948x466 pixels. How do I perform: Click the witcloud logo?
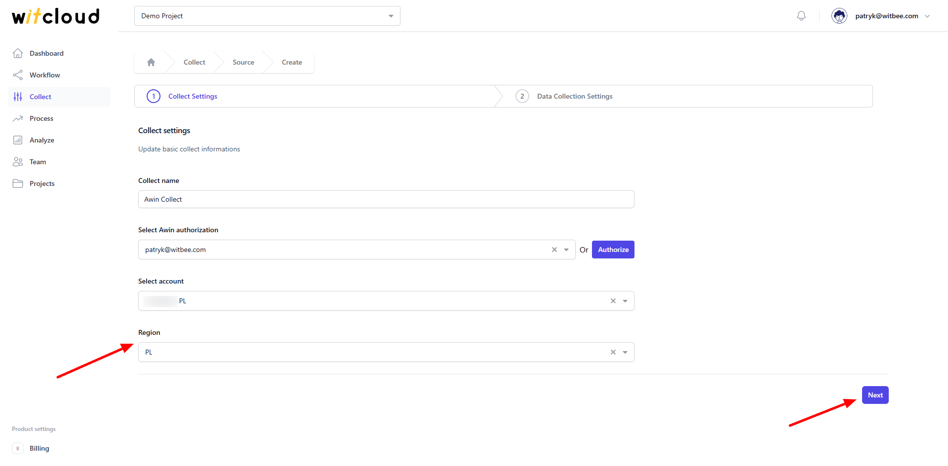[x=56, y=16]
